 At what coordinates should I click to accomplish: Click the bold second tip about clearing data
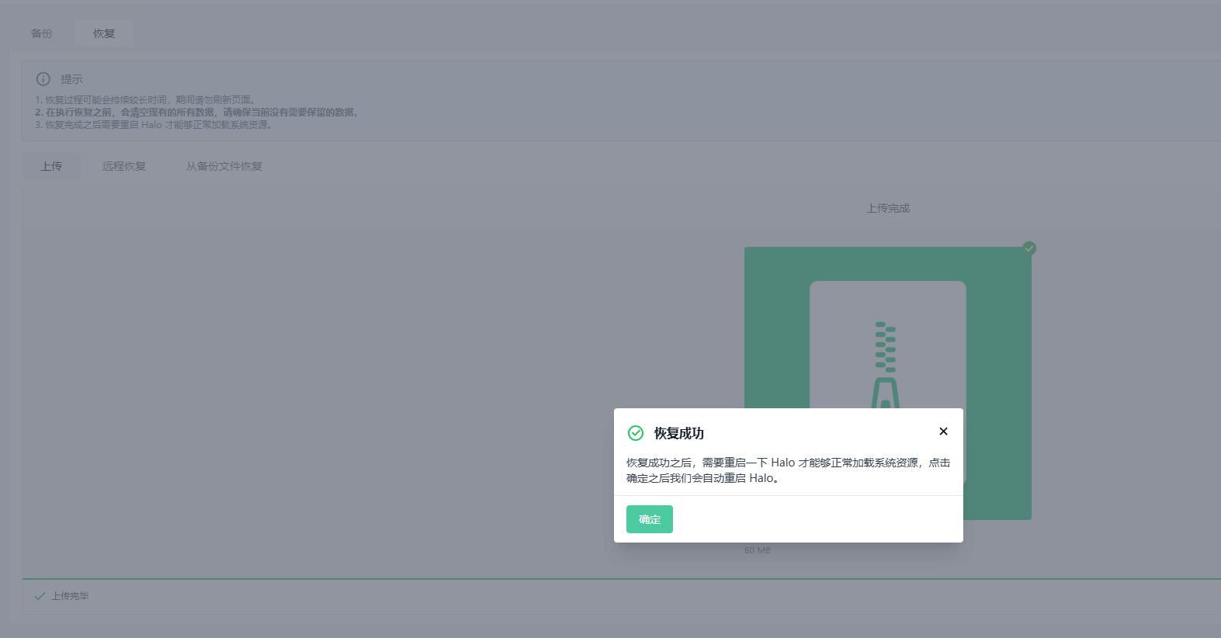[198, 113]
